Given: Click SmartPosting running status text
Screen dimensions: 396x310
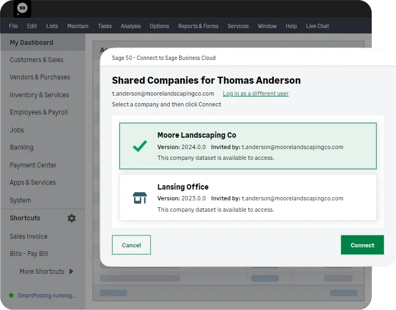Looking at the screenshot, I should [47, 295].
